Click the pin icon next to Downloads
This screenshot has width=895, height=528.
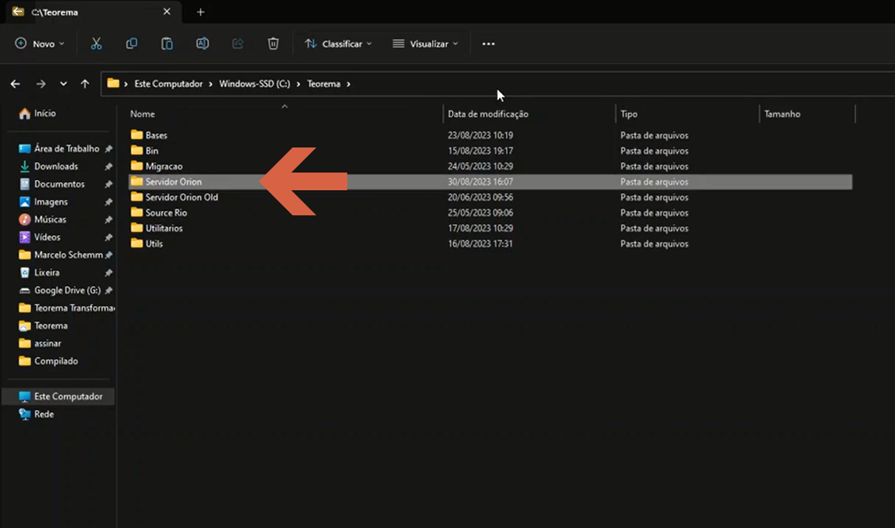tap(108, 167)
